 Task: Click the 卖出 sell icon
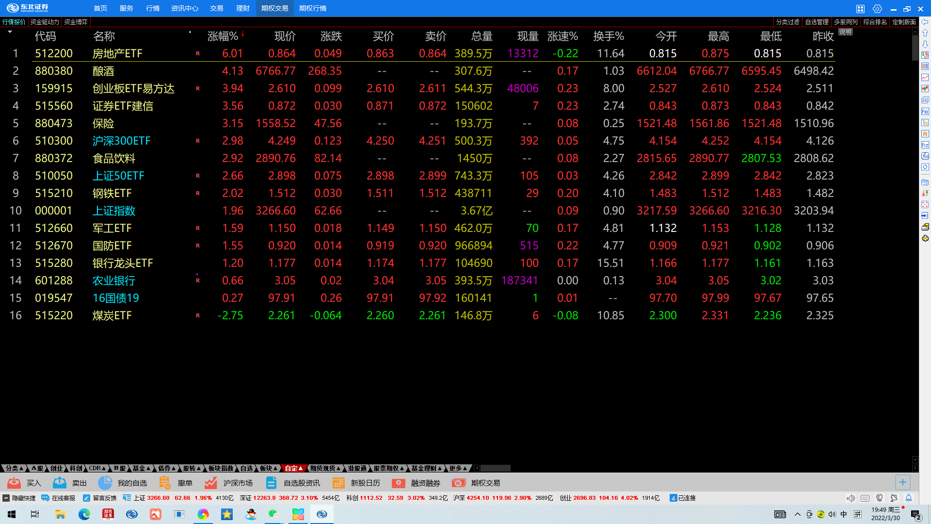(x=60, y=483)
